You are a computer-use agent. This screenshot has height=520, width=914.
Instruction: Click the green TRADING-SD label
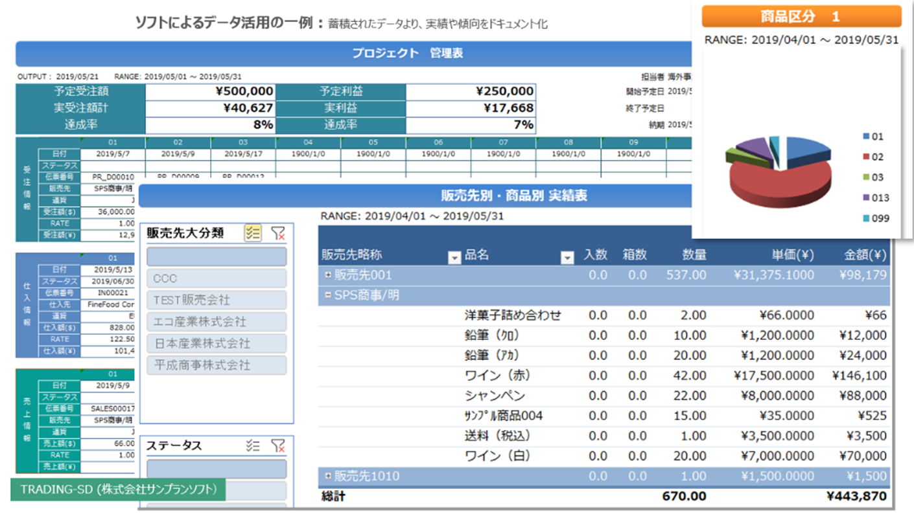tap(118, 490)
